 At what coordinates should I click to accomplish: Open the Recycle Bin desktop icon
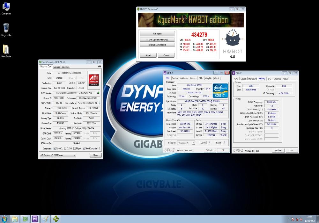[6, 30]
